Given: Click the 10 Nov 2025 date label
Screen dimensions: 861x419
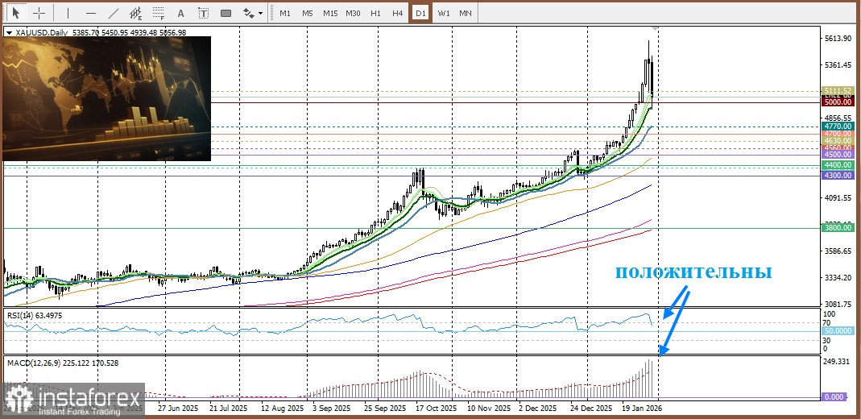Looking at the screenshot, I should click(487, 409).
